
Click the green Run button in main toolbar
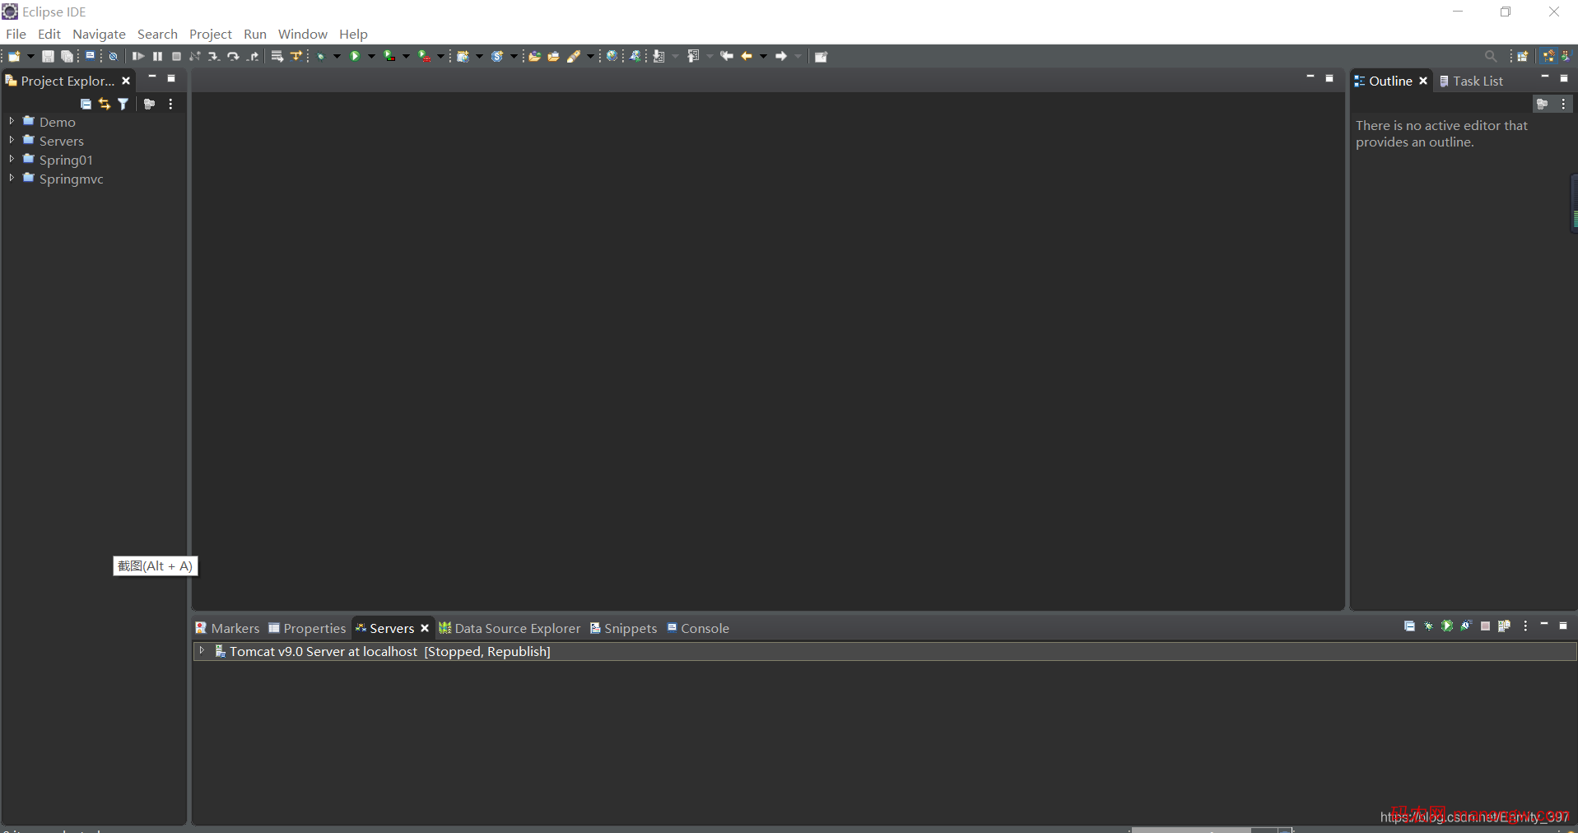tap(355, 56)
